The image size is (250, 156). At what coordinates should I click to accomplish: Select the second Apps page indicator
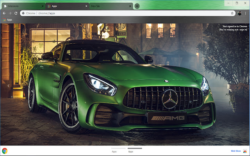[x=135, y=150]
